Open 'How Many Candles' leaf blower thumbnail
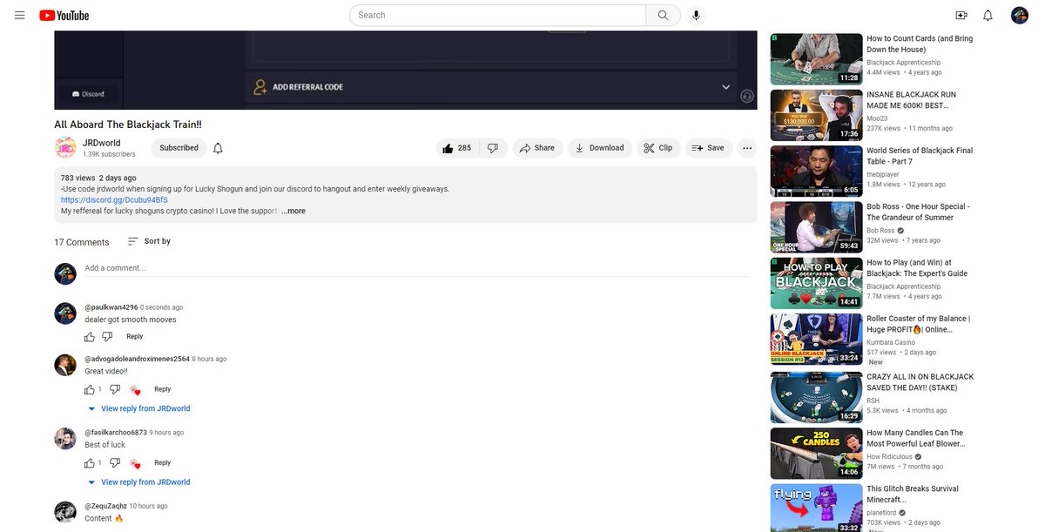Image resolution: width=1045 pixels, height=532 pixels. 816,454
